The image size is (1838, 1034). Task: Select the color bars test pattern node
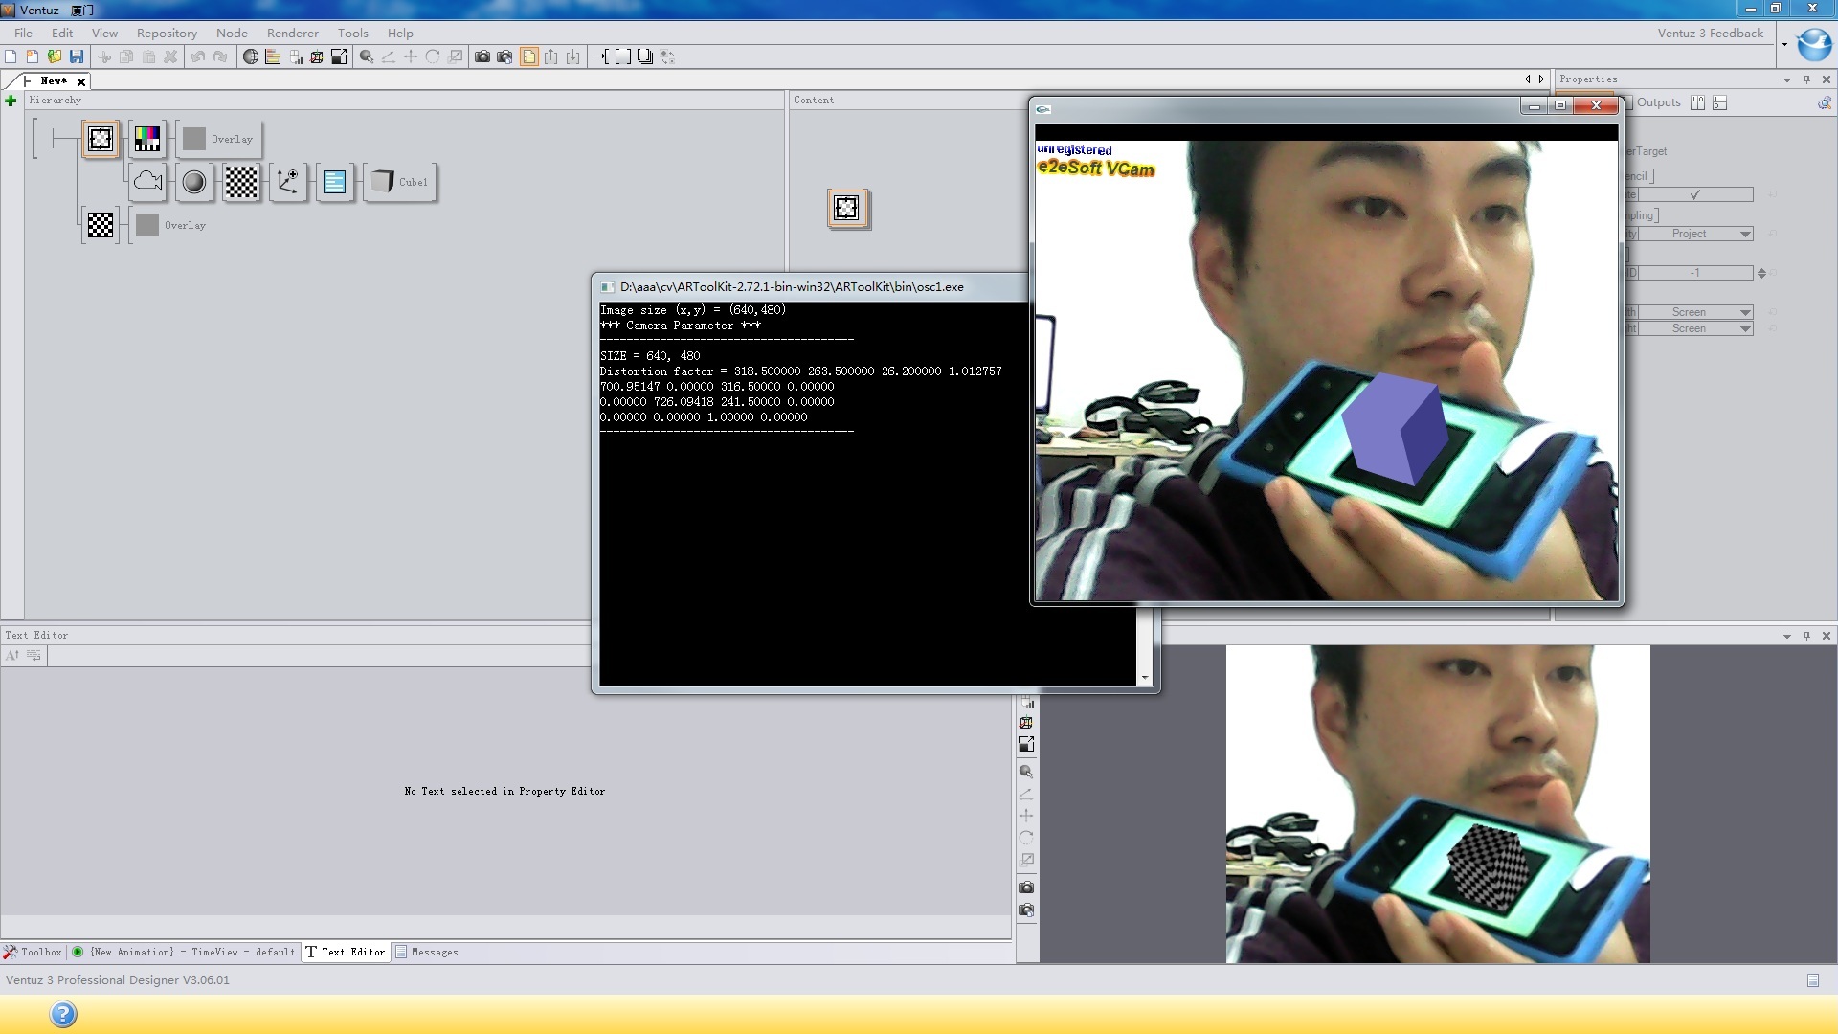(x=147, y=139)
